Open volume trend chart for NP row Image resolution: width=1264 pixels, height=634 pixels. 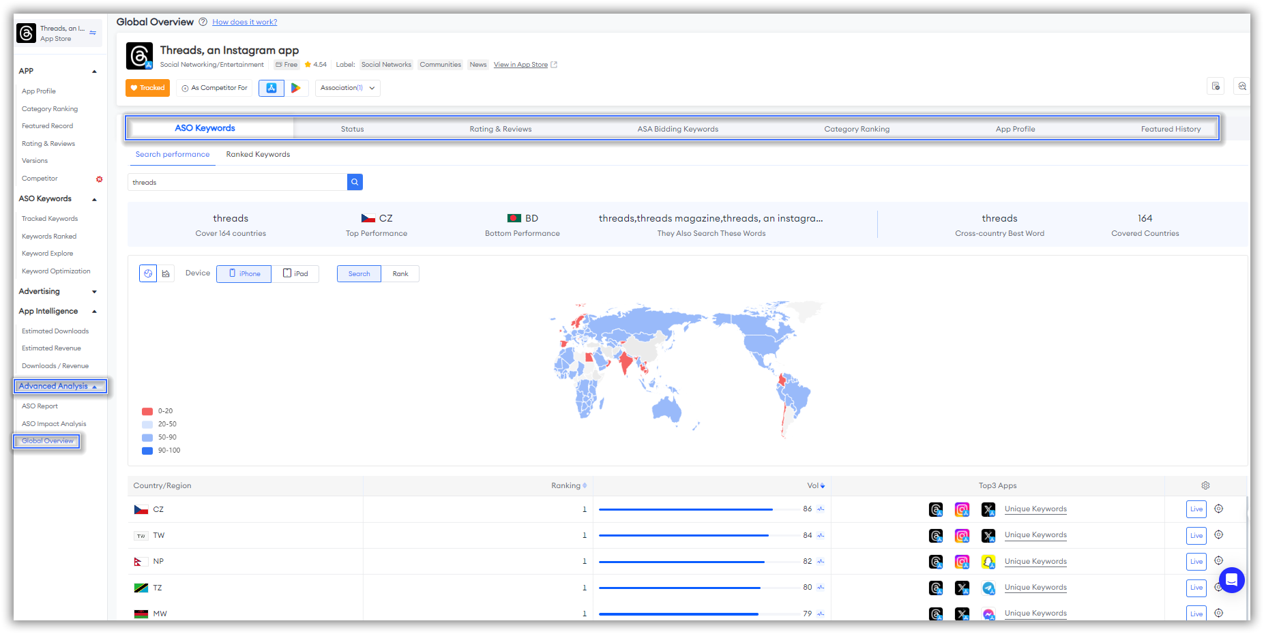[x=821, y=561]
